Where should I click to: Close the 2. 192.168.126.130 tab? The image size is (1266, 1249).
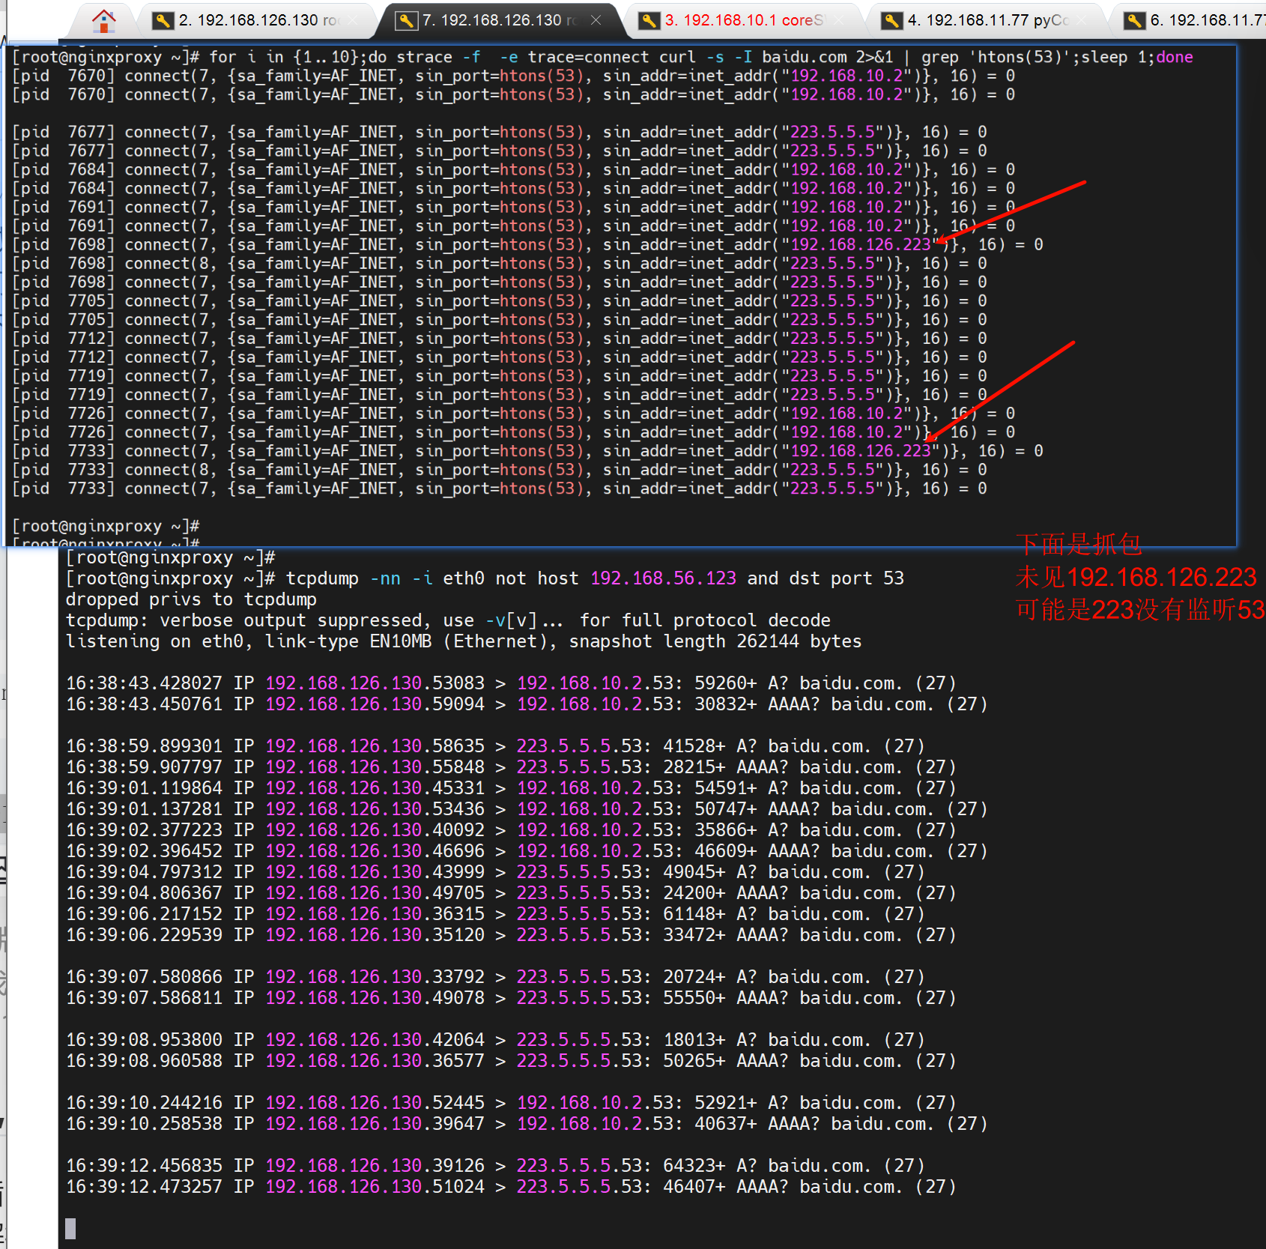pyautogui.click(x=353, y=20)
